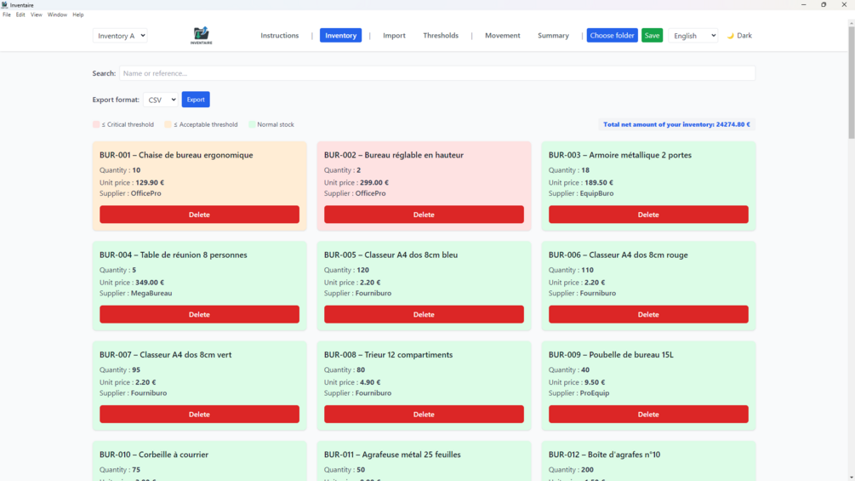This screenshot has width=855, height=481.
Task: Click the BUR-005 Classeur bleu title
Action: (391, 255)
